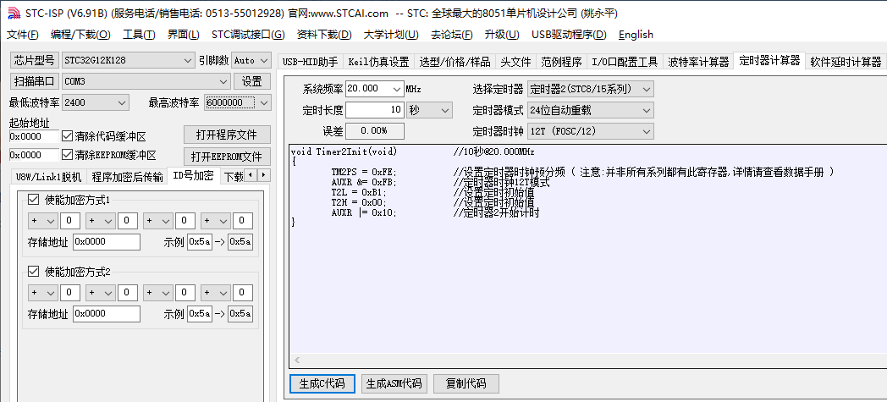
Task: Open the 界面(L) menu
Action: pyautogui.click(x=184, y=35)
